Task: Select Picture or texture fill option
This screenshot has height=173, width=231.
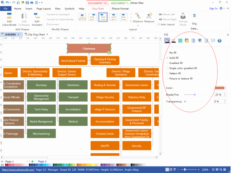Action: tap(167, 79)
